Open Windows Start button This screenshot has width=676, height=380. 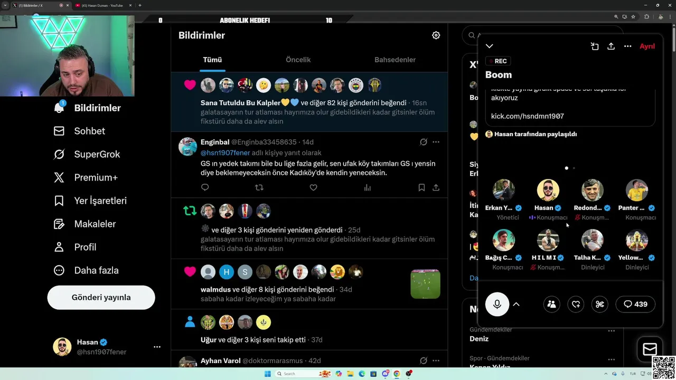tap(267, 374)
